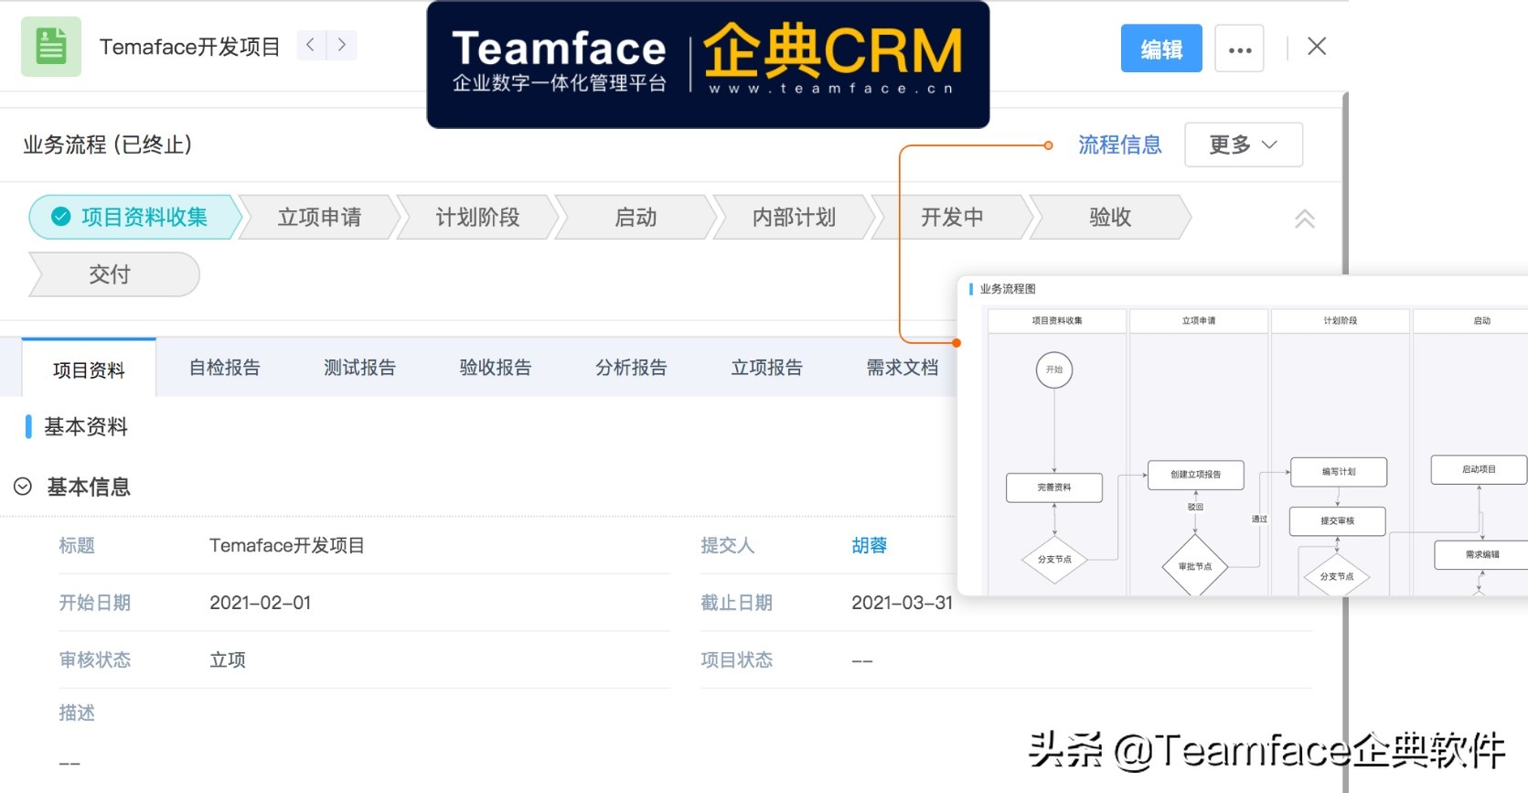Click the 审批节点 diamond node
Screen dimensions: 1528x793
1195,566
